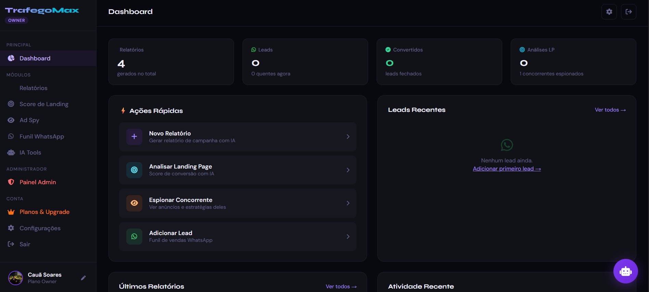649x292 pixels.
Task: Click the Painel Admin shield icon
Action: [x=11, y=182]
